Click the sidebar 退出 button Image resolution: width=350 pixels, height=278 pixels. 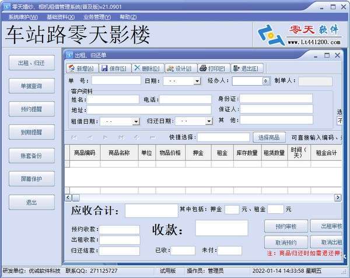pyautogui.click(x=32, y=202)
